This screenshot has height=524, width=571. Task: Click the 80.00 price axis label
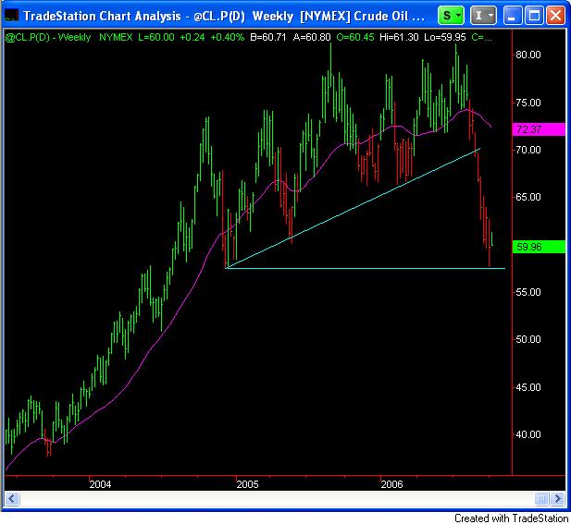[x=528, y=55]
